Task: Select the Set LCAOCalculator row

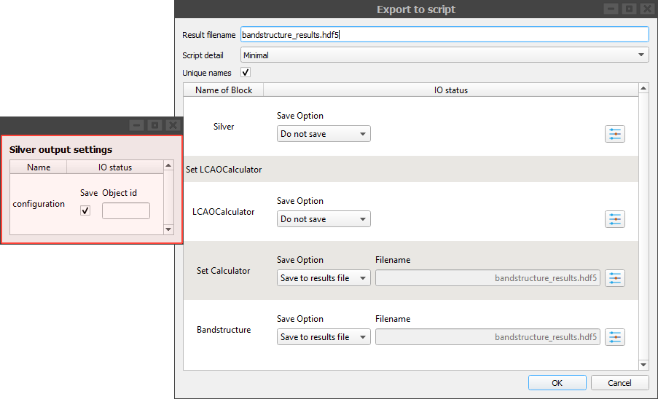Action: [411, 169]
